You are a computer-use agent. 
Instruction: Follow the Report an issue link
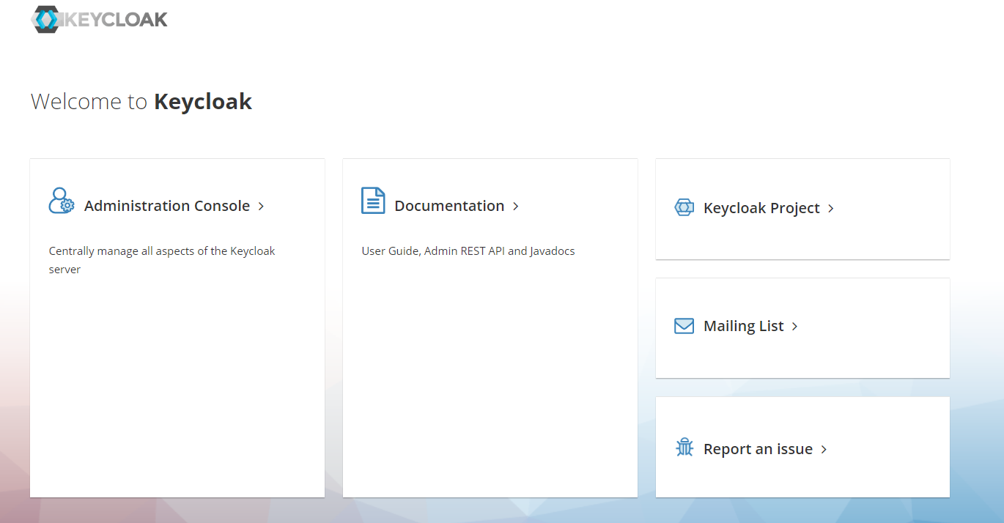click(758, 449)
